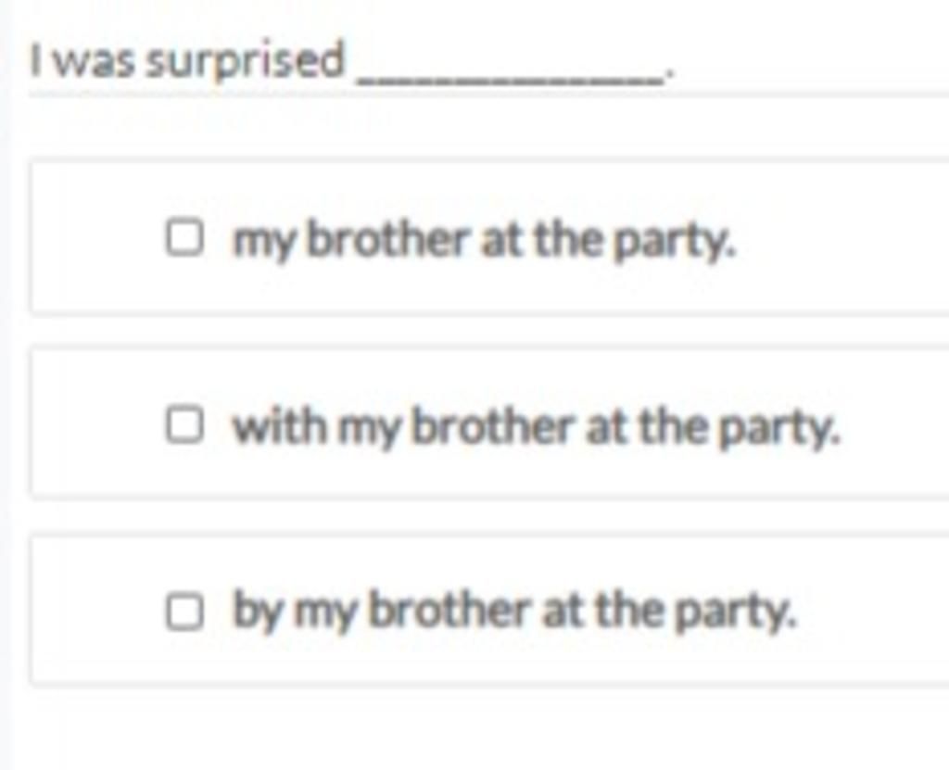Click the word "brother" in the first option
The width and height of the screenshot is (949, 770).
click(388, 238)
